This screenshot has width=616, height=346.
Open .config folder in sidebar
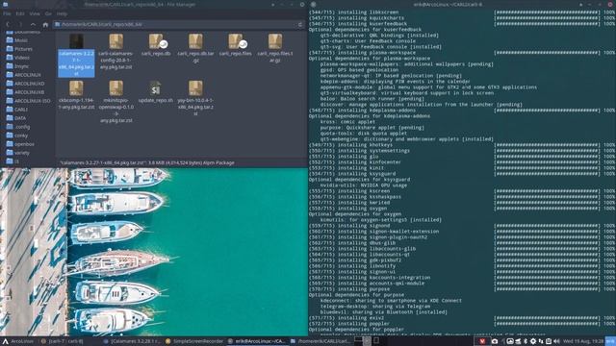18,127
